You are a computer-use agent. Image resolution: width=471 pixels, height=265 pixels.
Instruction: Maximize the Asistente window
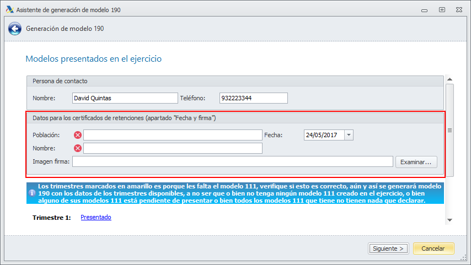tap(442, 9)
